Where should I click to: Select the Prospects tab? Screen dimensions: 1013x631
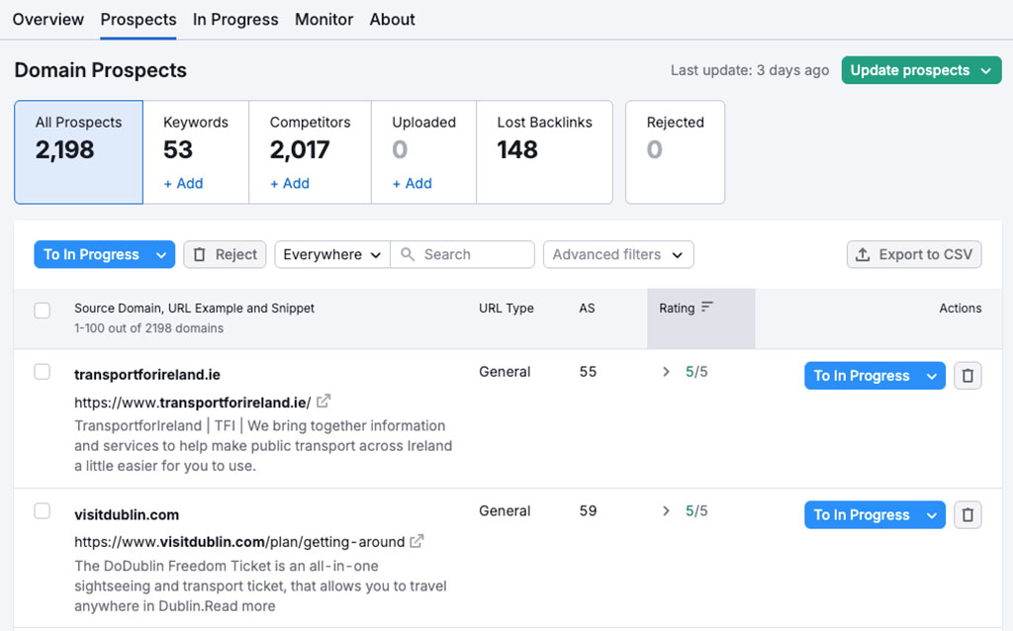click(x=138, y=20)
